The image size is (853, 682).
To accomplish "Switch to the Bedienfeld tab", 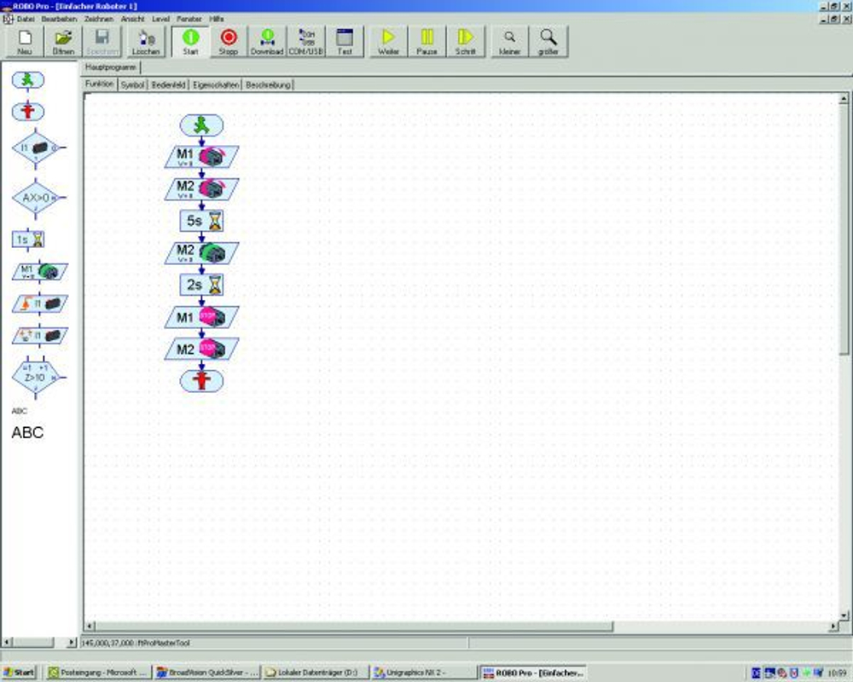I will pos(168,84).
